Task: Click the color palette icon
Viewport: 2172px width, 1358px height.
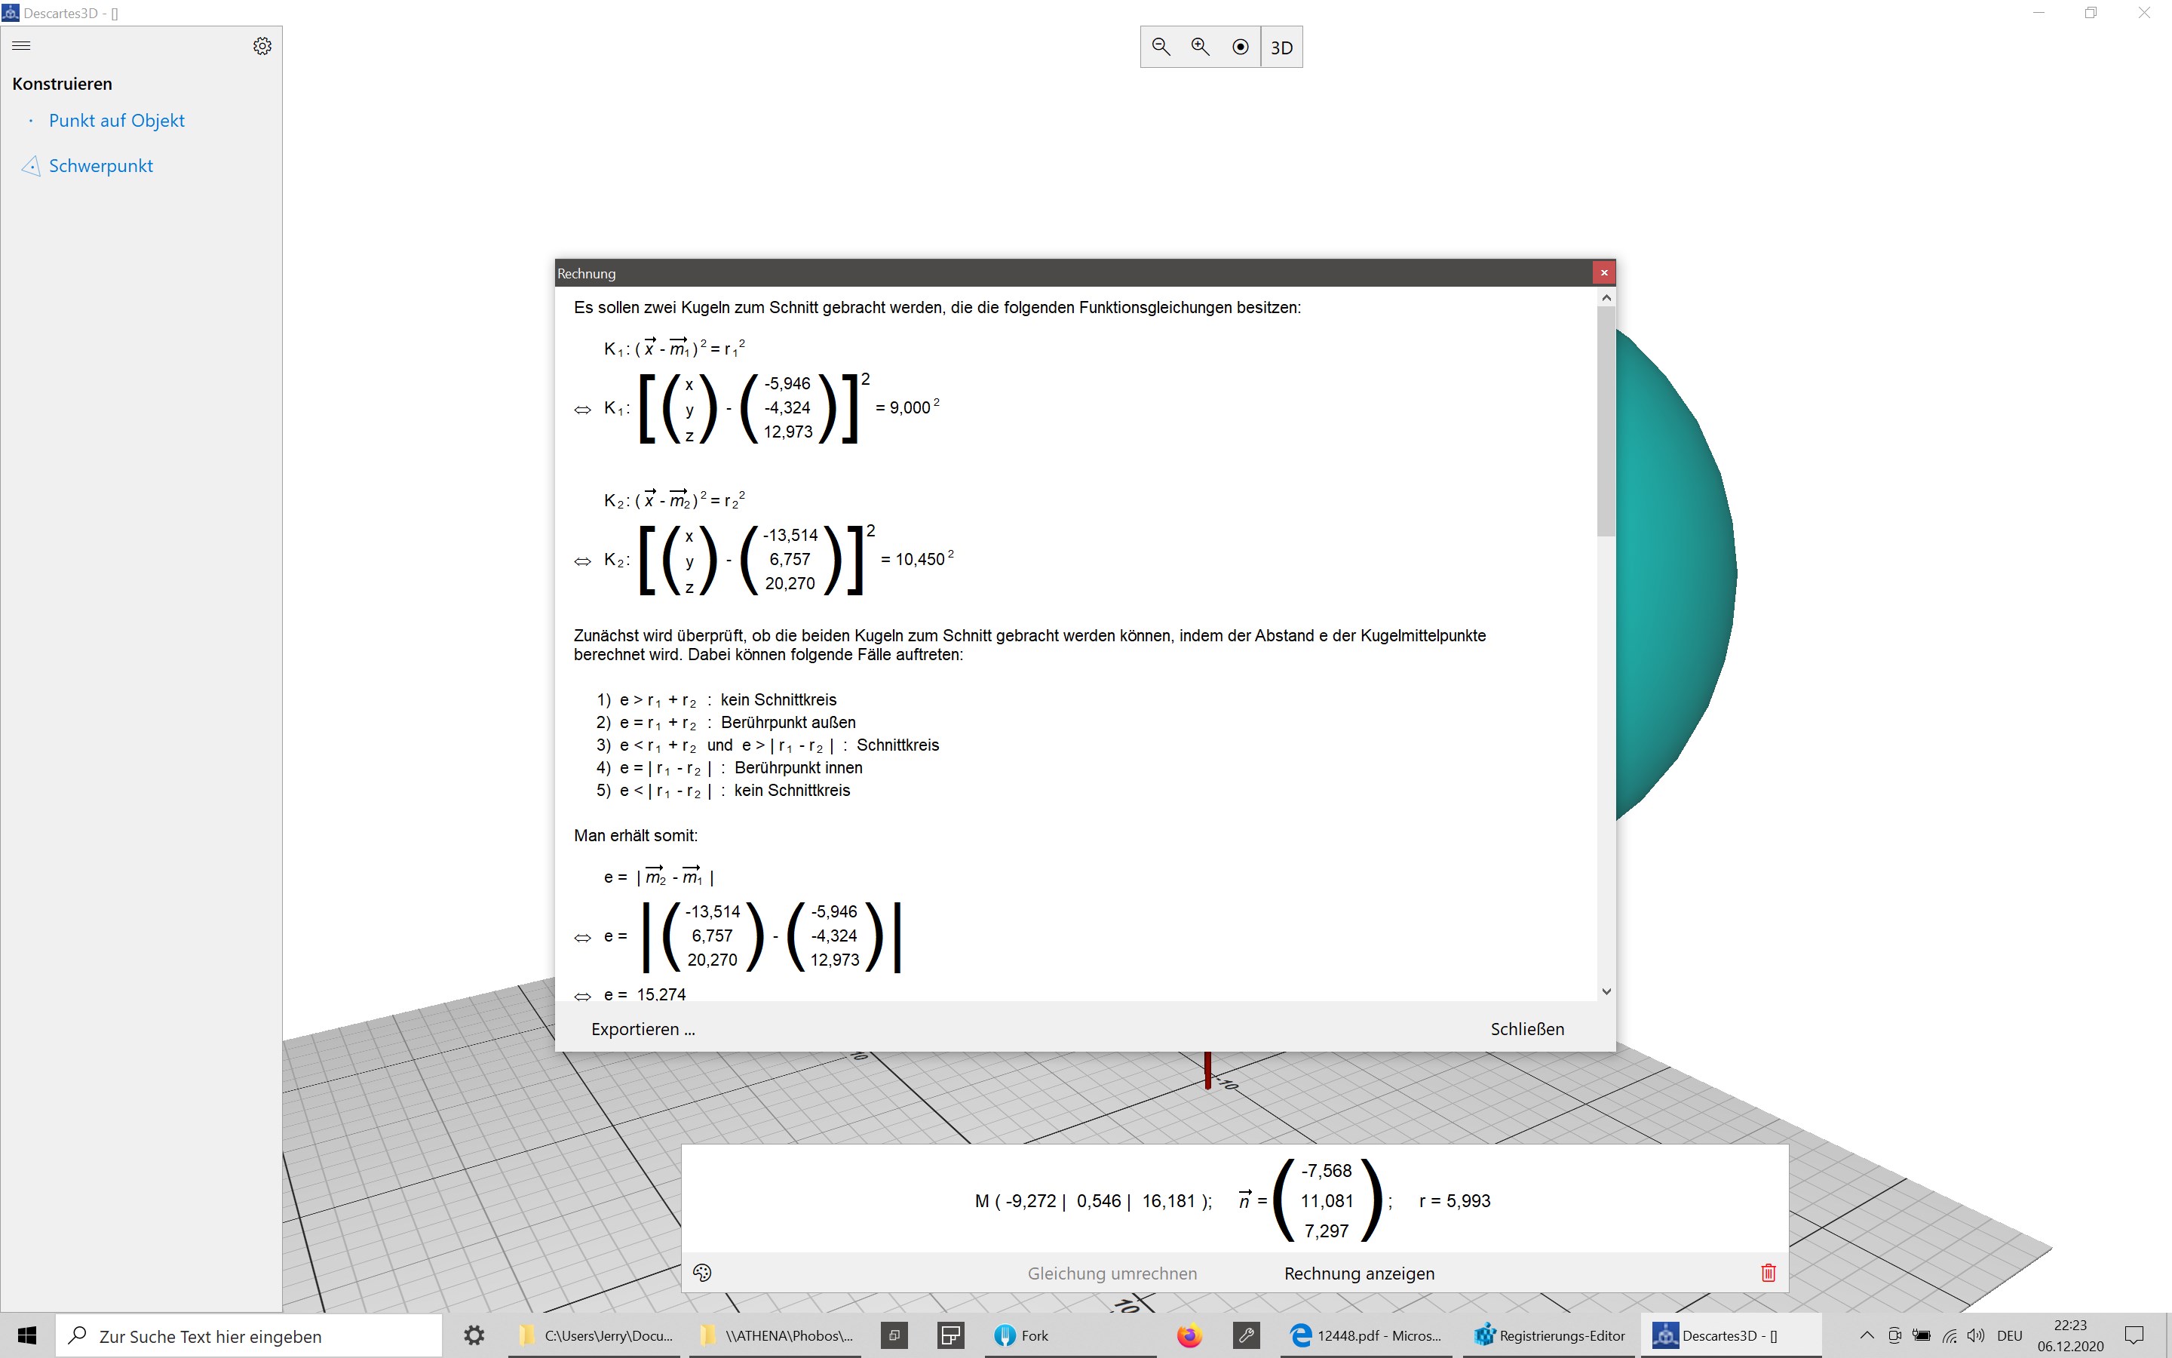Action: coord(702,1273)
